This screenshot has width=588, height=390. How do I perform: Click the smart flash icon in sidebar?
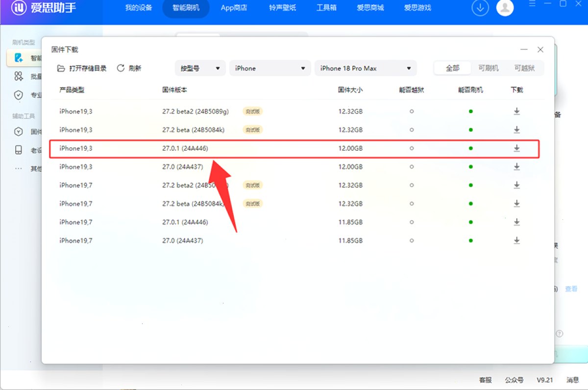(19, 58)
